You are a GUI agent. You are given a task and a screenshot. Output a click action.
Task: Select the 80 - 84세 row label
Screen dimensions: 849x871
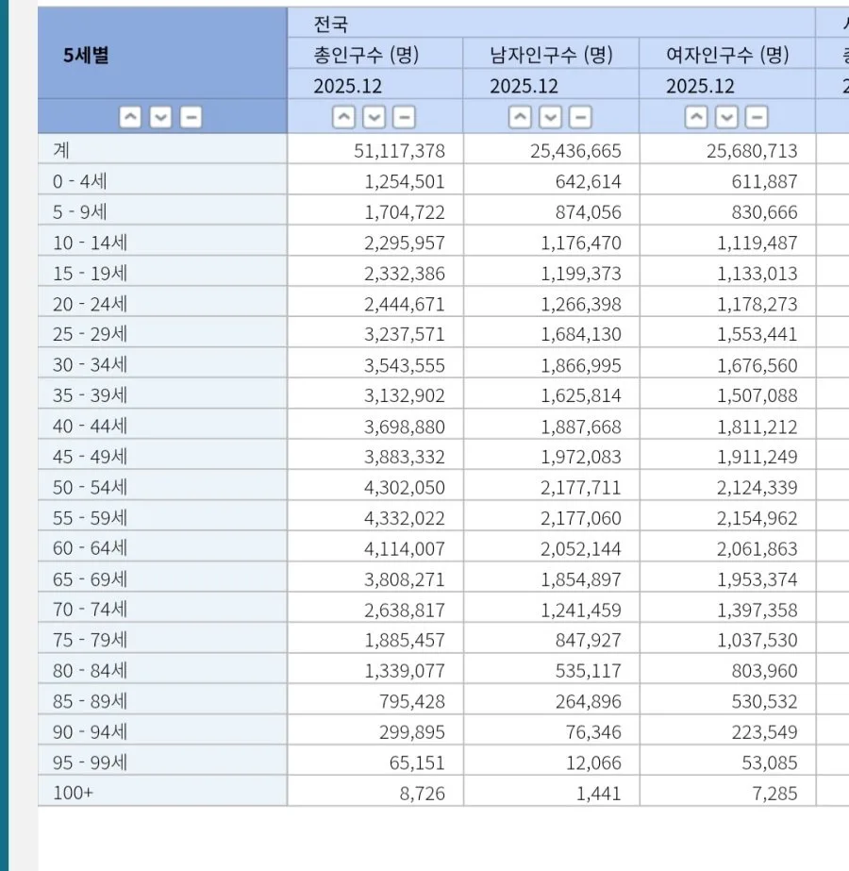162,669
